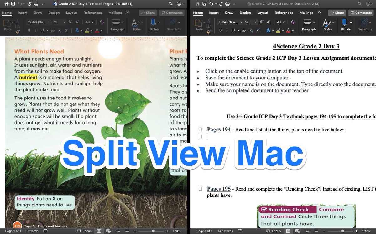Open Draw tab in right Word window
Viewport: 376px width, 234px height.
pos(229,13)
